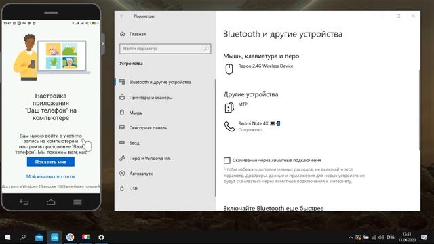Click the phone handset icon for Redmi Note

229,127
